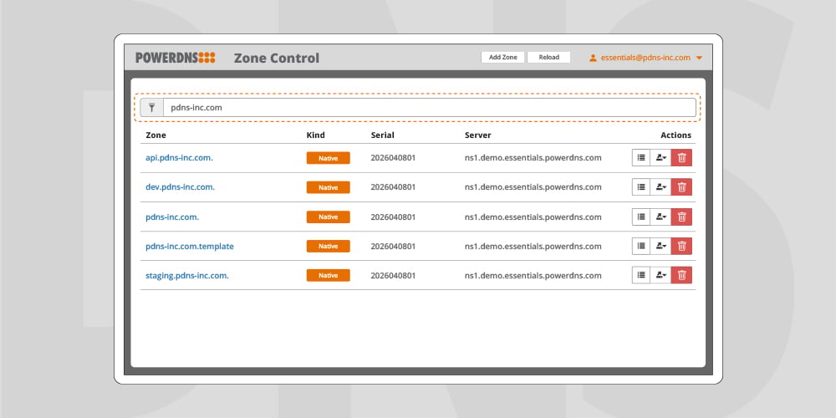Viewport: 836px width, 418px height.
Task: Delete the staging.pdns-inc.com. zone
Action: coord(681,275)
